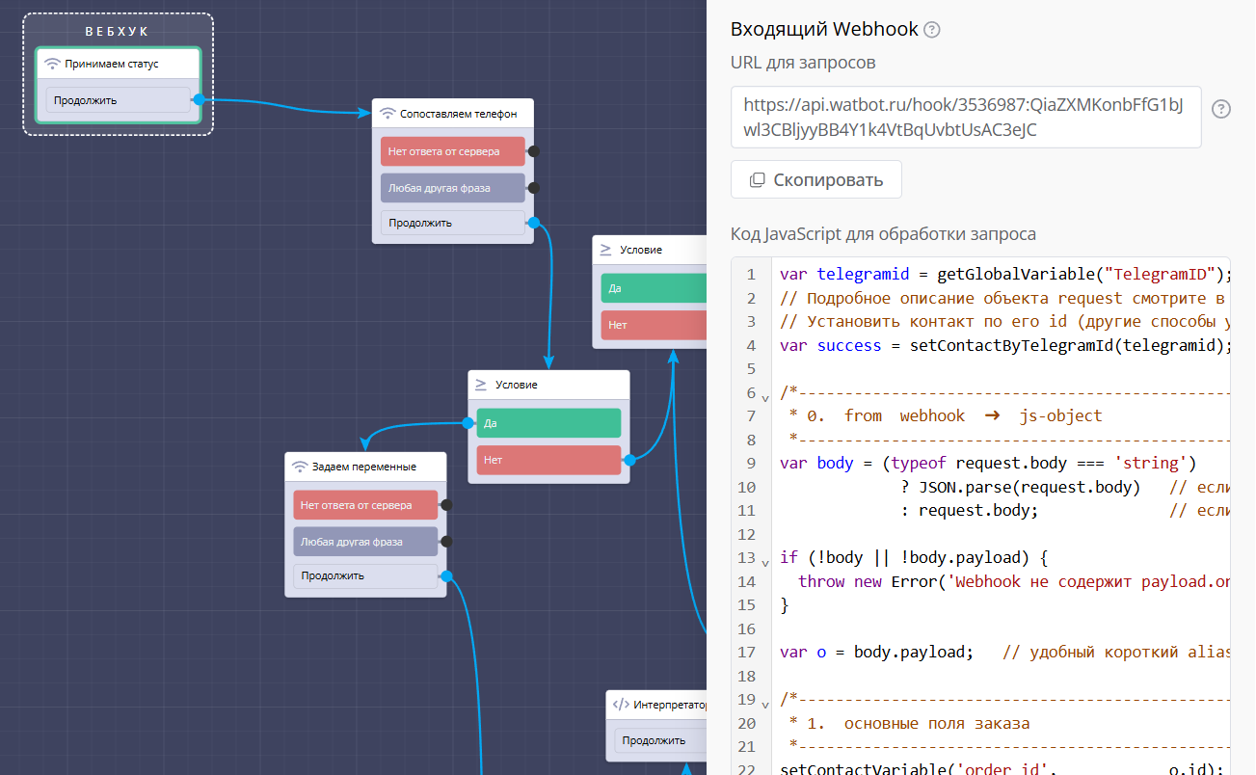
Task: Click red Нет option in lower Условие block
Action: point(548,460)
